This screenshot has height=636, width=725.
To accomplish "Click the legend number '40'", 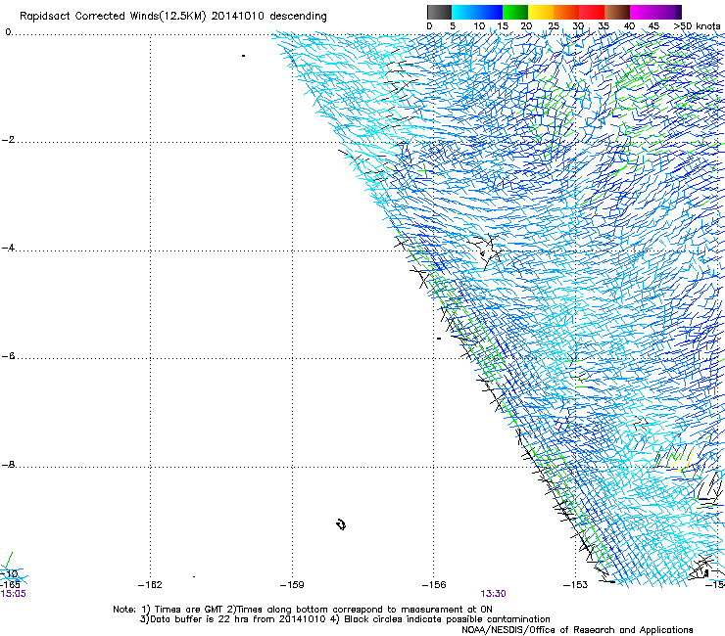I will 629,26.
